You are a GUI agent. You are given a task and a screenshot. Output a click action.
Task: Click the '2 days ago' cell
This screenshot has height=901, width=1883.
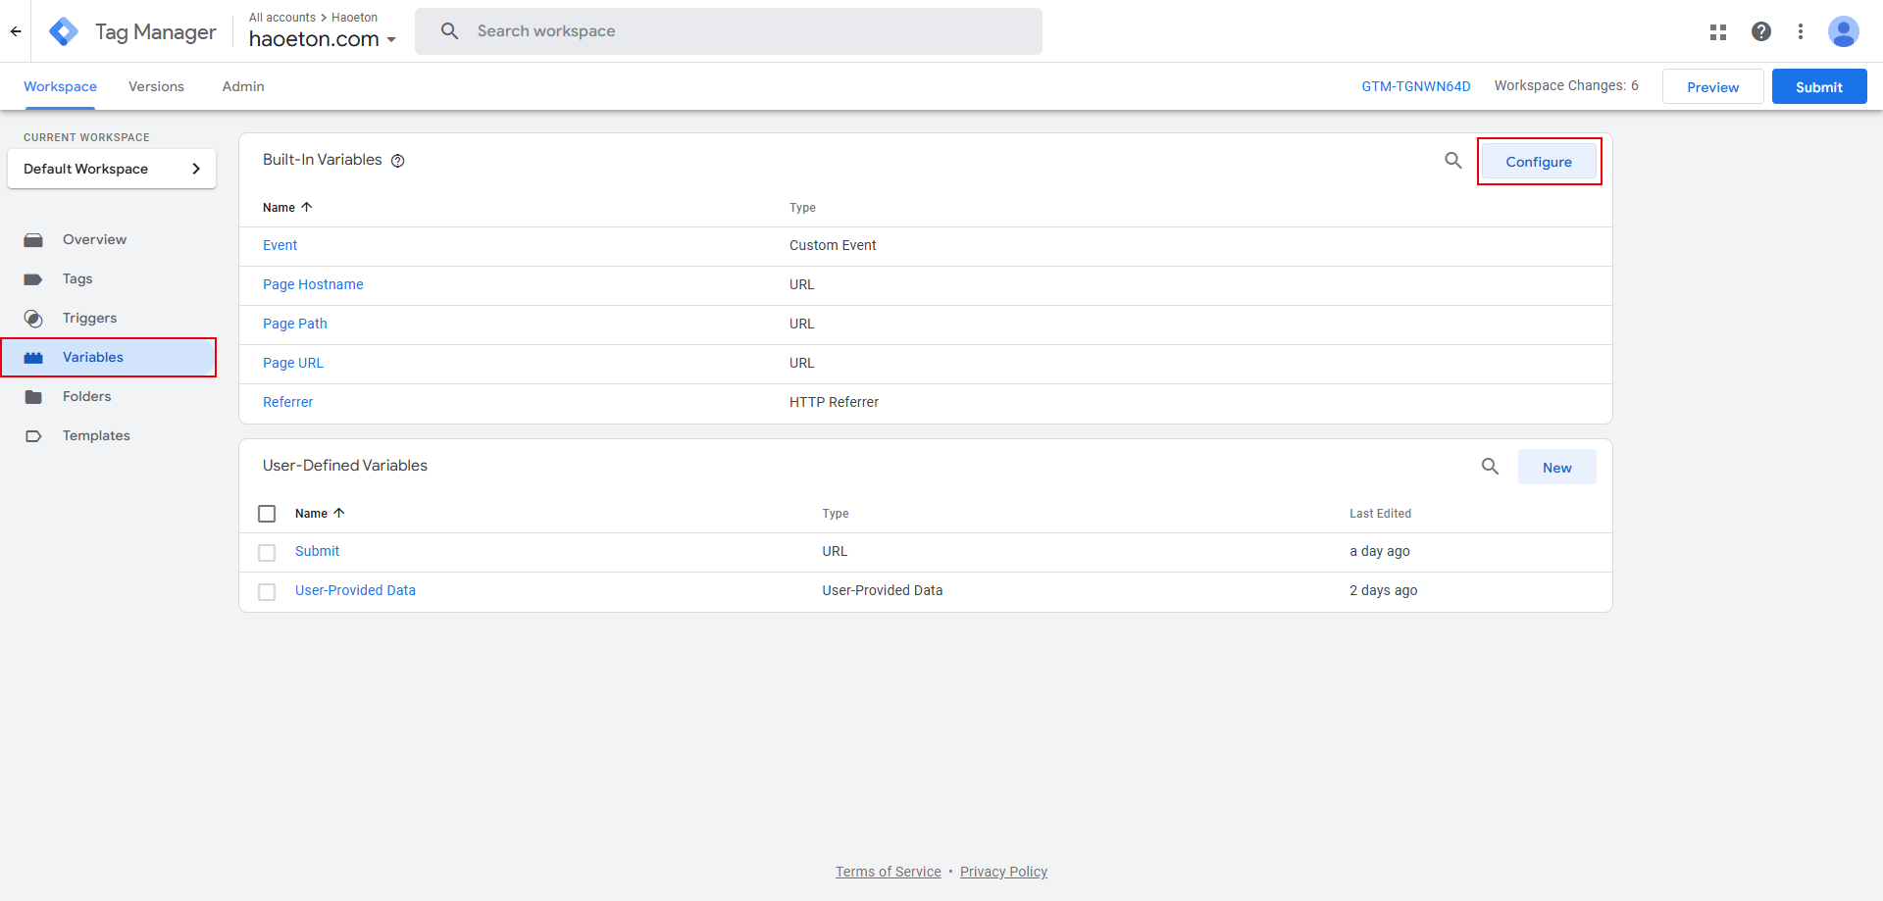pyautogui.click(x=1383, y=590)
